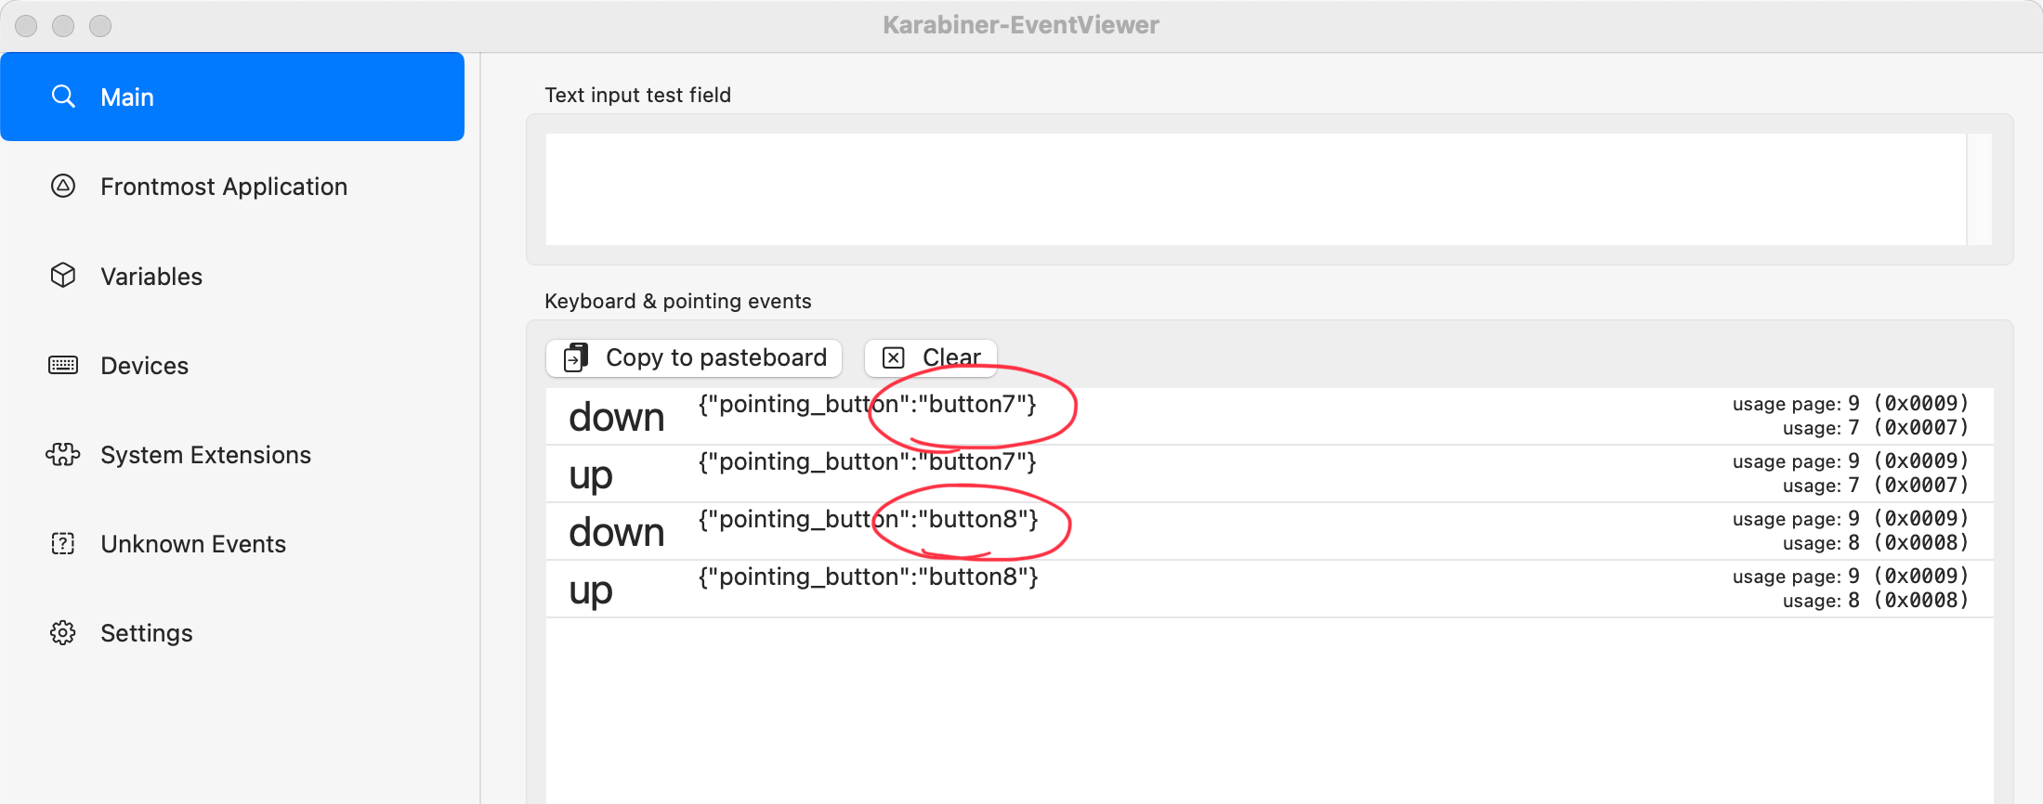Image resolution: width=2043 pixels, height=804 pixels.
Task: Click the Variables cube icon
Action: 62,275
